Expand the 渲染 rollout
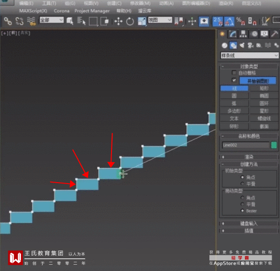 [x=249, y=157]
